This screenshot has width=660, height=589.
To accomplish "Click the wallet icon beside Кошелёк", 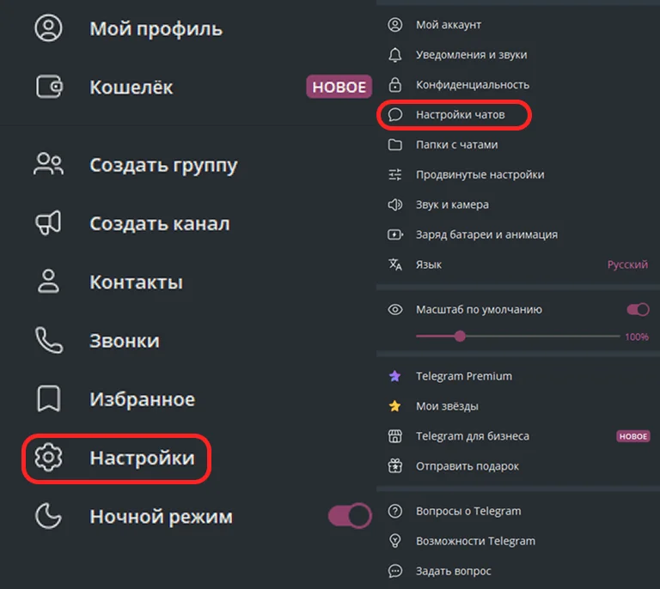I will tap(48, 87).
